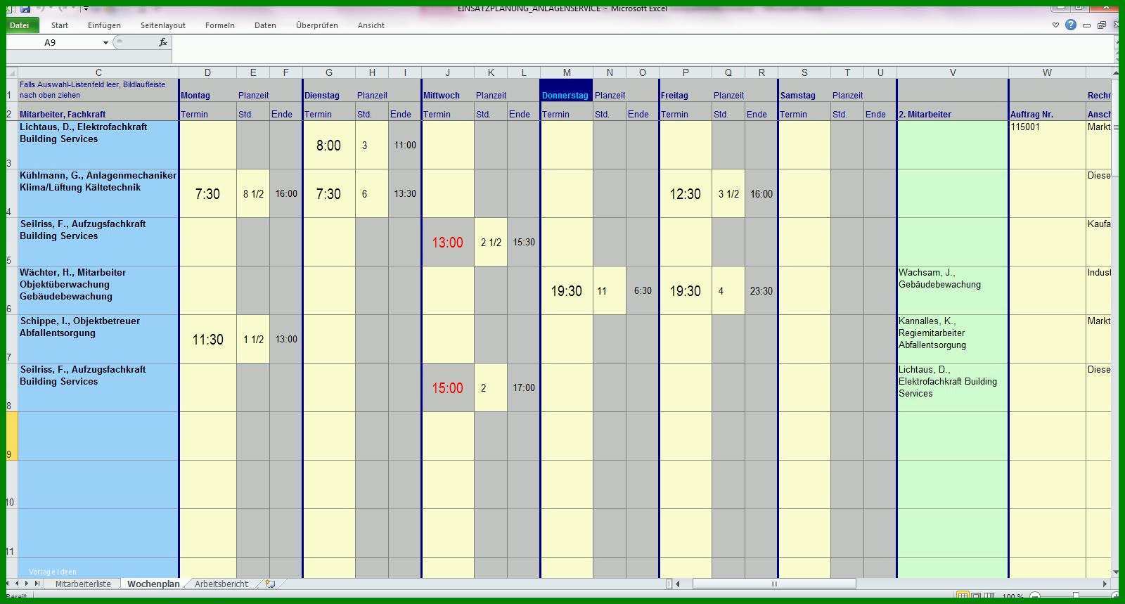Open Excel Help question mark icon
Screen dimensions: 1125x604
[1071, 25]
